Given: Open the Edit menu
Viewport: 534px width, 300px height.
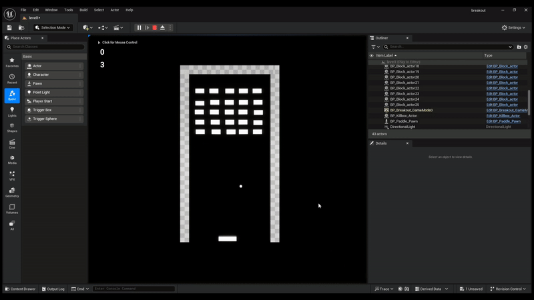Looking at the screenshot, I should tap(35, 10).
